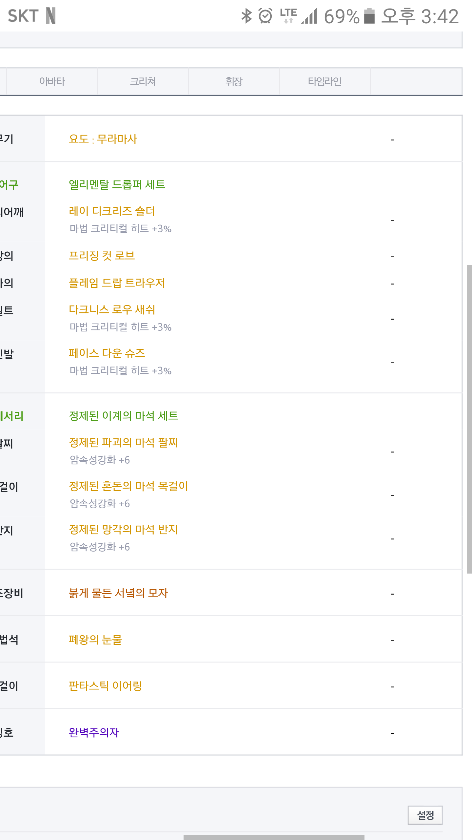
Task: Select 레이 디크리즈 숄더 item
Action: (112, 211)
